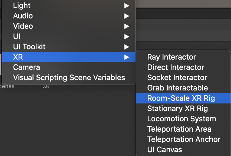The height and width of the screenshot is (156, 231).
Task: Create a Room-Scale XR Rig
Action: click(183, 98)
